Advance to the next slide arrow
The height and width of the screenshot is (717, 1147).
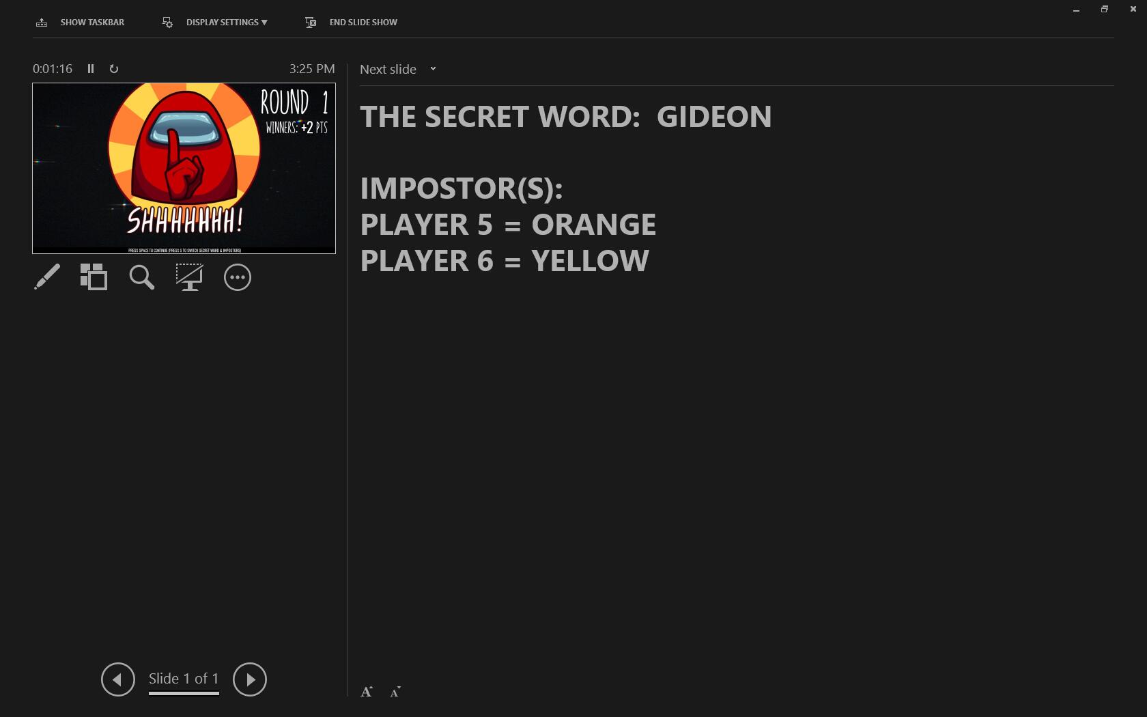click(x=250, y=679)
